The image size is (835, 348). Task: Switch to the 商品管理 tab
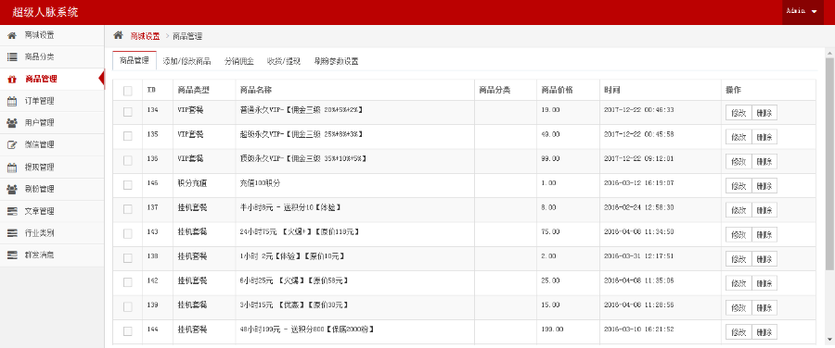pyautogui.click(x=135, y=60)
